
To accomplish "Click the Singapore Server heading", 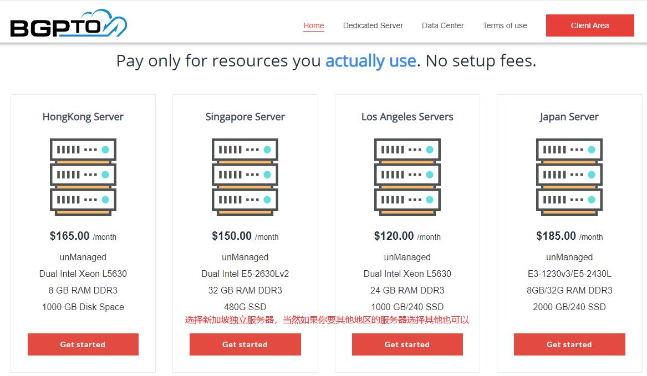I will pos(245,117).
